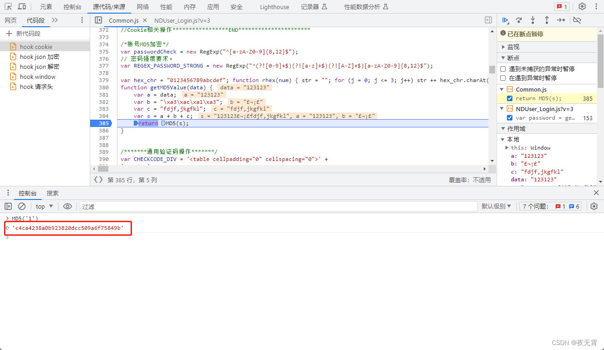Step over next function call
This screenshot has width=604, height=350.
pyautogui.click(x=519, y=20)
